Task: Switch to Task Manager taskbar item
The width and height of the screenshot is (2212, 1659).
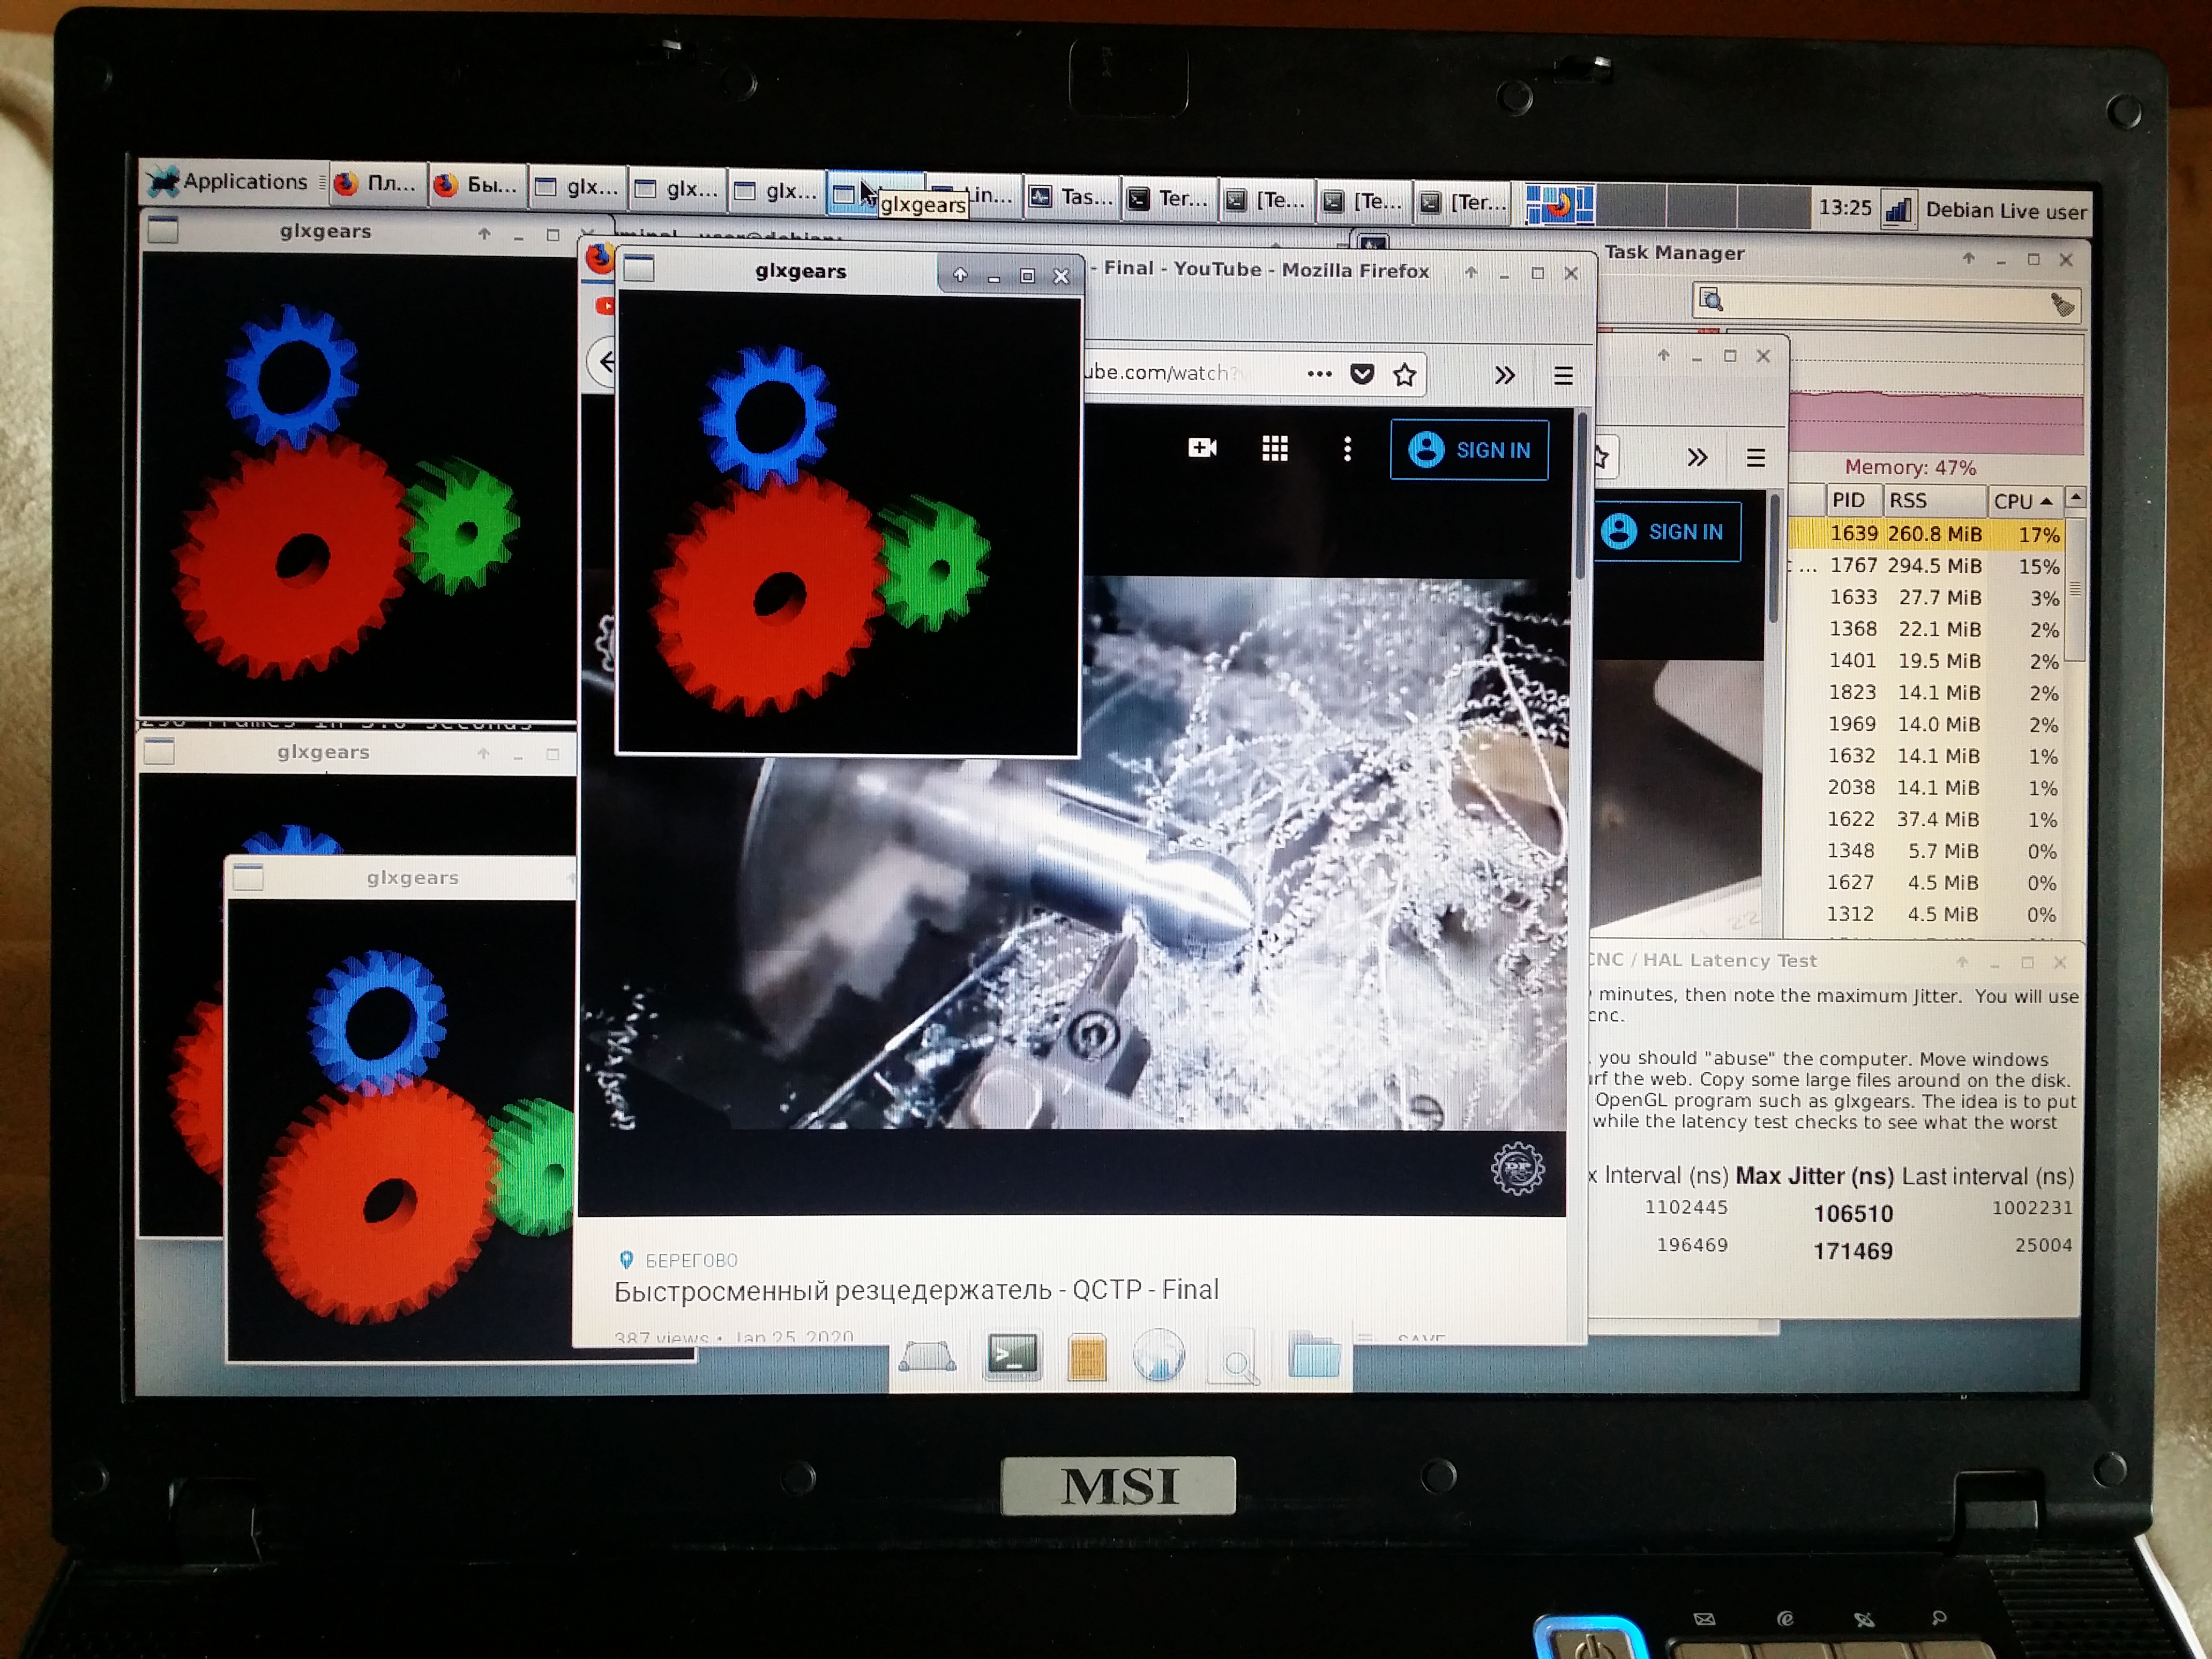Action: point(1071,197)
